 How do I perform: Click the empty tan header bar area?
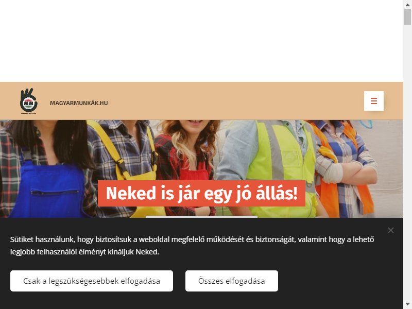point(236,101)
